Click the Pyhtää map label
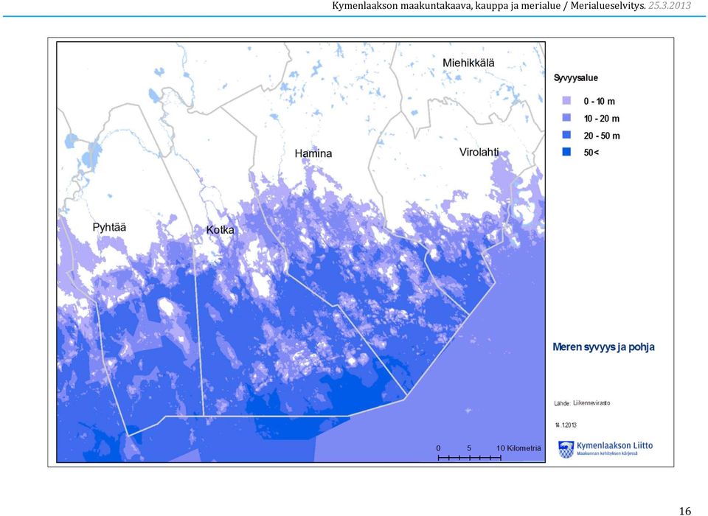Image resolution: width=708 pixels, height=516 pixels. [x=109, y=227]
